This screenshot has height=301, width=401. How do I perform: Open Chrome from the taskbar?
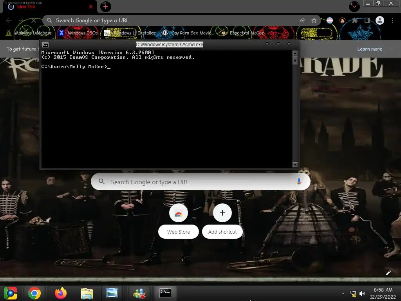(x=34, y=293)
